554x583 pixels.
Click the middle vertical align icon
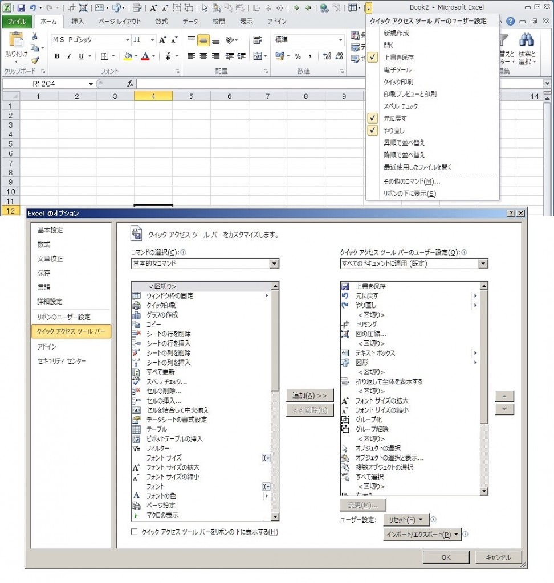point(203,40)
